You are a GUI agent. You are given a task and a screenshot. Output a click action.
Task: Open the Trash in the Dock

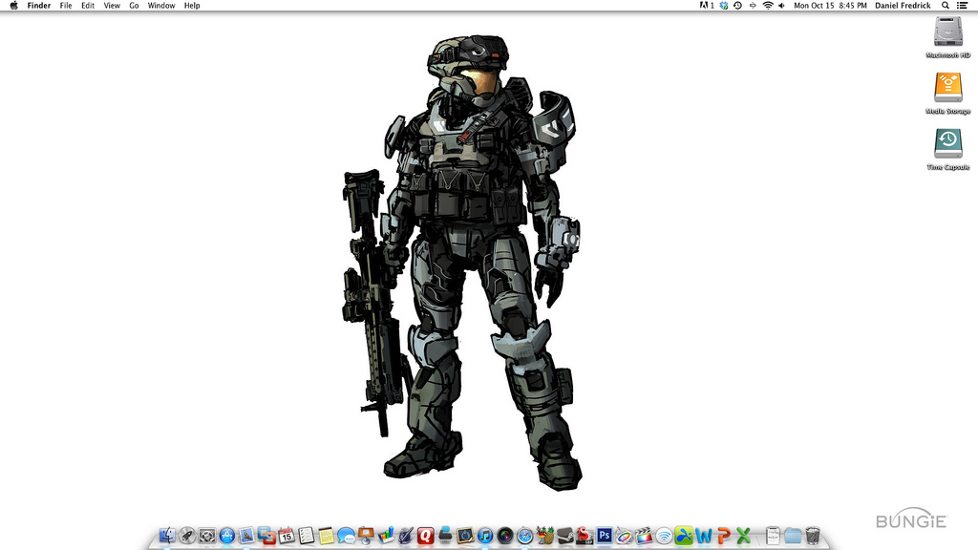[x=813, y=535]
